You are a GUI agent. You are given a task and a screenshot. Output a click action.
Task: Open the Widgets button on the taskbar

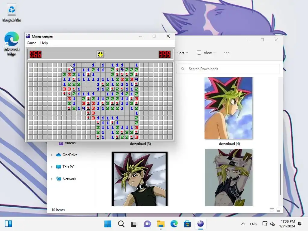[8, 224]
